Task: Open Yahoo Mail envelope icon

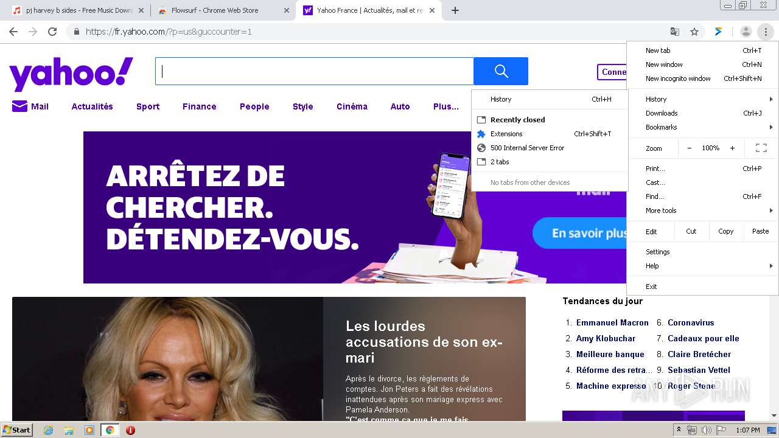Action: click(19, 106)
